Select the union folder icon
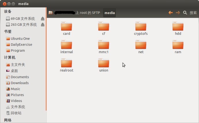The height and width of the screenshot is (123, 199). point(104,64)
